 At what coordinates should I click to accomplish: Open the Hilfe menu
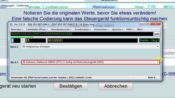pos(130,29)
